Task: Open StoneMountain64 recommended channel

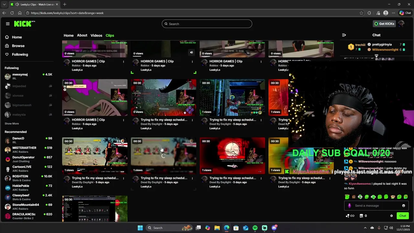Action: tap(28, 207)
